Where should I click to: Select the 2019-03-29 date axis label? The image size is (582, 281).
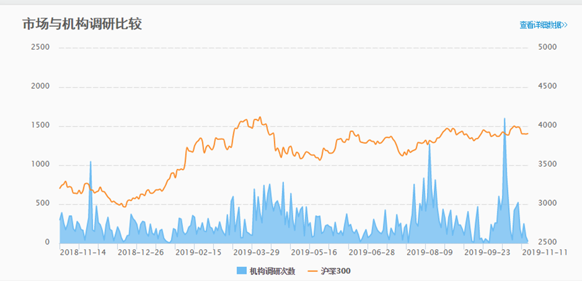click(256, 253)
